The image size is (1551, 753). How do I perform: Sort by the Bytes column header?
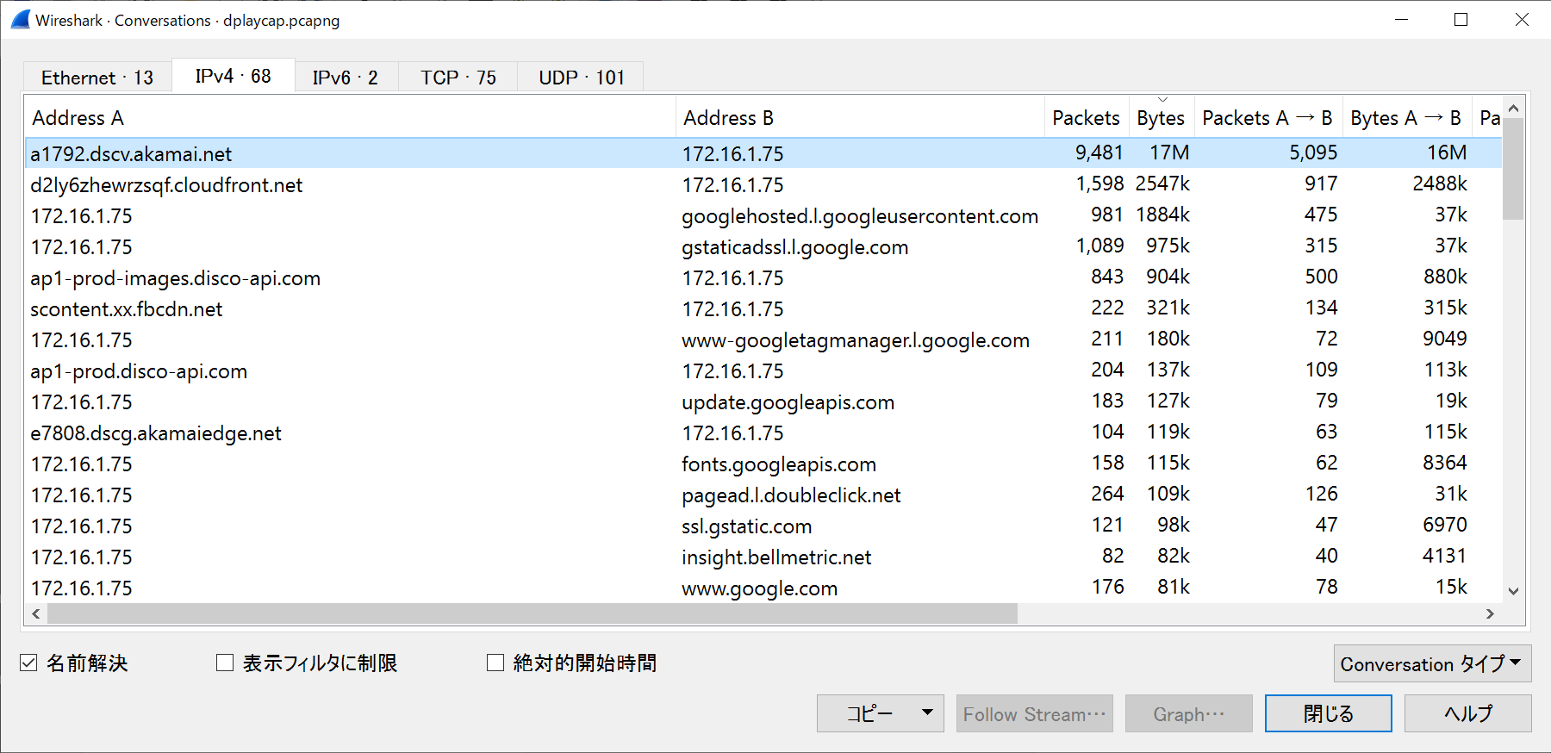tap(1161, 118)
